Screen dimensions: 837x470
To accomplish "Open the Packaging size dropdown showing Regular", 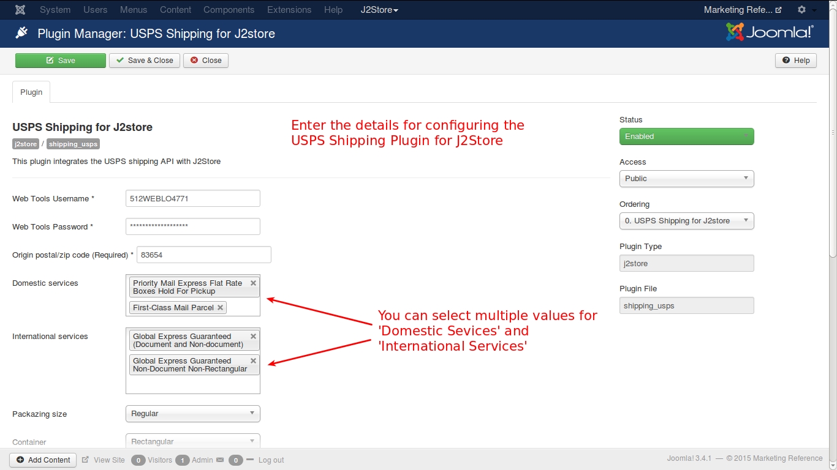I will point(192,414).
